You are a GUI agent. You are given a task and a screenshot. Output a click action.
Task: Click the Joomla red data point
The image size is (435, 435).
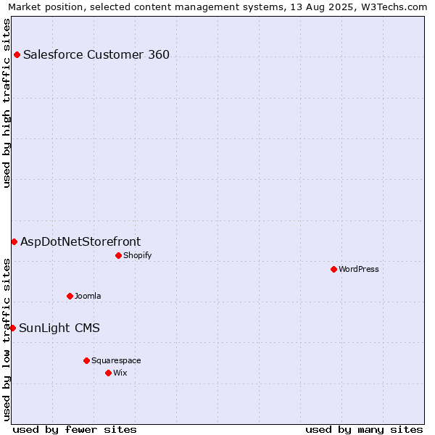point(70,296)
